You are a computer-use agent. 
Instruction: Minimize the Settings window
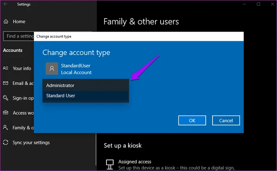pyautogui.click(x=244, y=4)
